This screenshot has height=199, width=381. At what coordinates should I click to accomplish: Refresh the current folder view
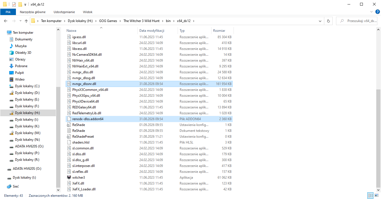coord(328,21)
